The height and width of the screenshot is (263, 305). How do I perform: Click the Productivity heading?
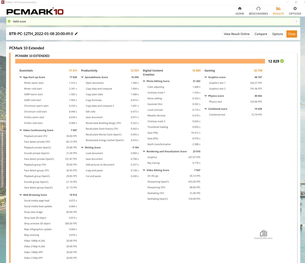89,70
